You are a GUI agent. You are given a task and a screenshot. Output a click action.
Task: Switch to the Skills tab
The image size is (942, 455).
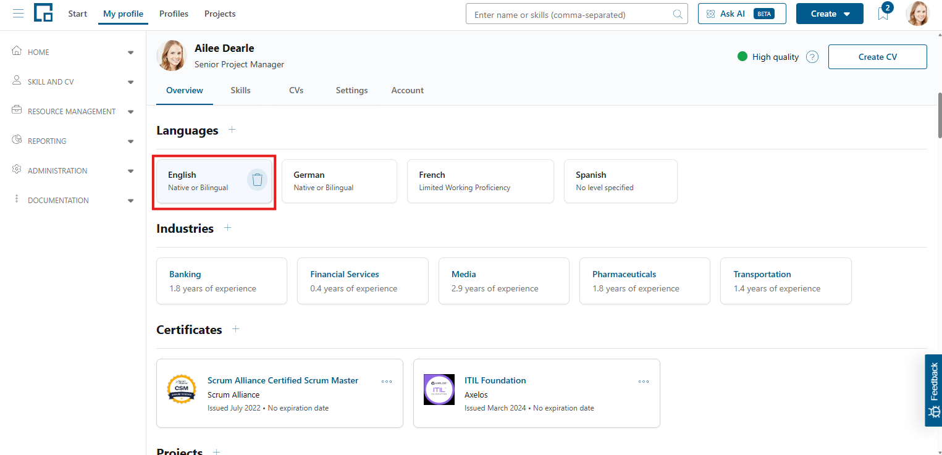(x=240, y=90)
